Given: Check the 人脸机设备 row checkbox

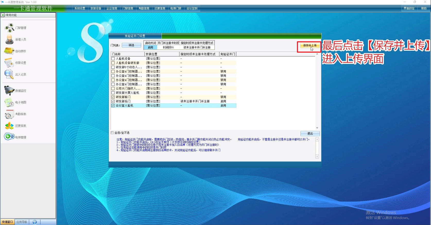Looking at the screenshot, I should [x=113, y=59].
